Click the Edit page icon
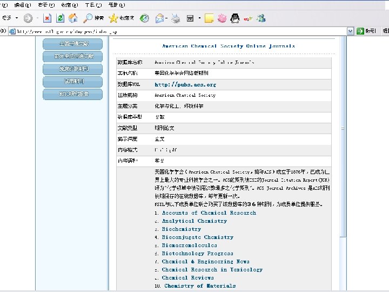Viewport: 389px width, 292px height. click(190, 18)
